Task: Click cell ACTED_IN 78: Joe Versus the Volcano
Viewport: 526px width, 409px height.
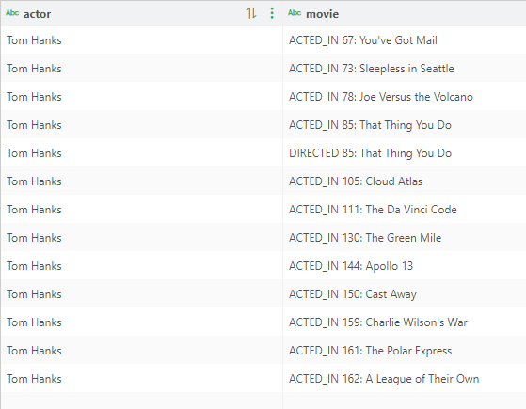Action: point(405,97)
